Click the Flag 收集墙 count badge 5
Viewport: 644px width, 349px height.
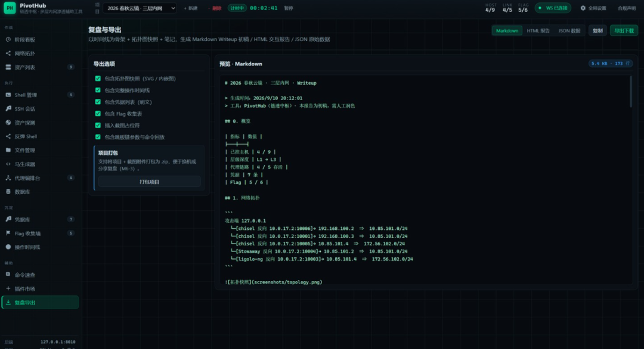(71, 233)
